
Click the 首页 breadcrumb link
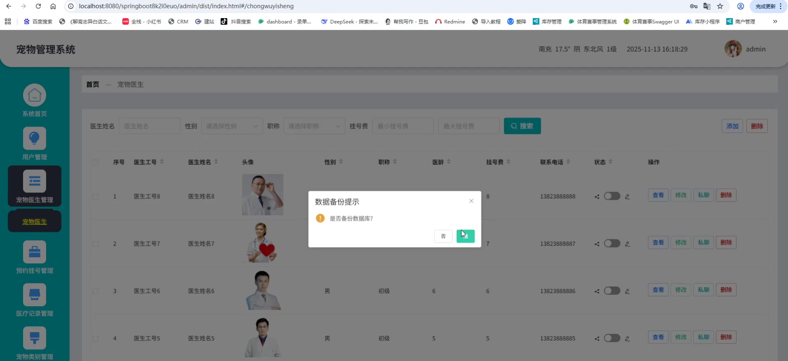pos(93,84)
